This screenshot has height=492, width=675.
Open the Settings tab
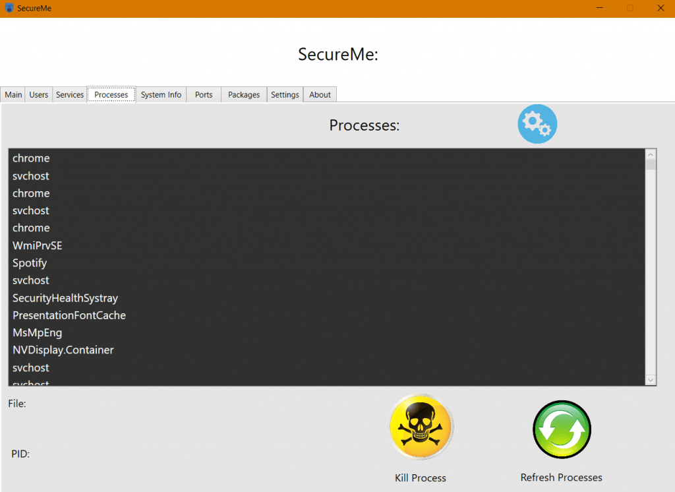[x=285, y=94]
